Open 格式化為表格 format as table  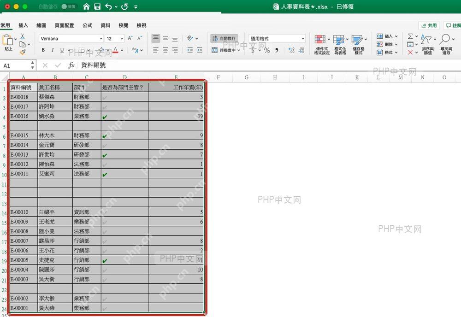click(340, 45)
